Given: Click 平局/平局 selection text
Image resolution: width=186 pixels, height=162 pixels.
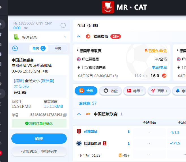Looking at the screenshot, I should (159, 68).
